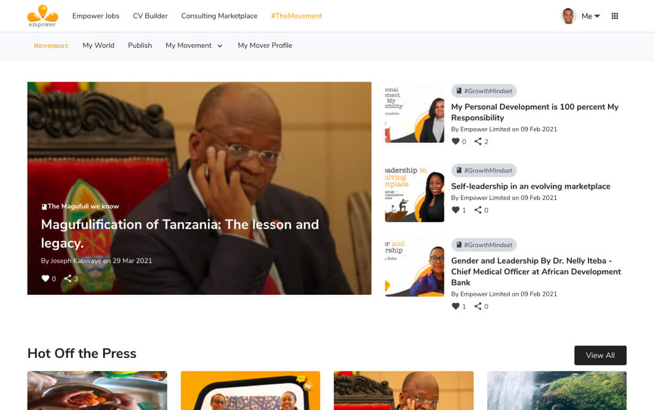Share the Magufulification of Tanzania article
Image resolution: width=654 pixels, height=410 pixels.
pyautogui.click(x=67, y=278)
